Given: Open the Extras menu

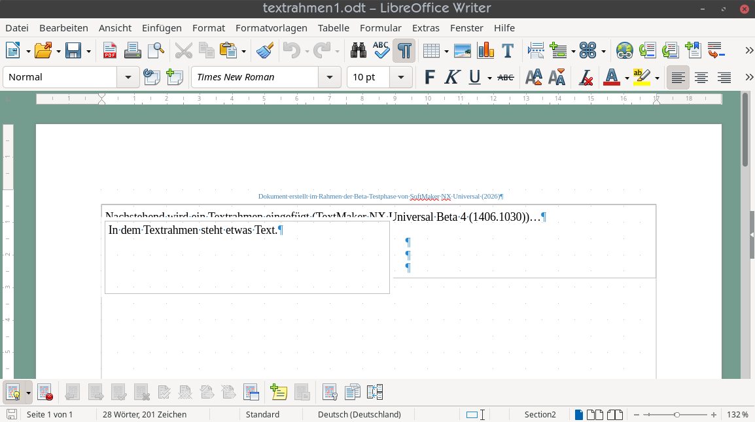Looking at the screenshot, I should [x=426, y=28].
